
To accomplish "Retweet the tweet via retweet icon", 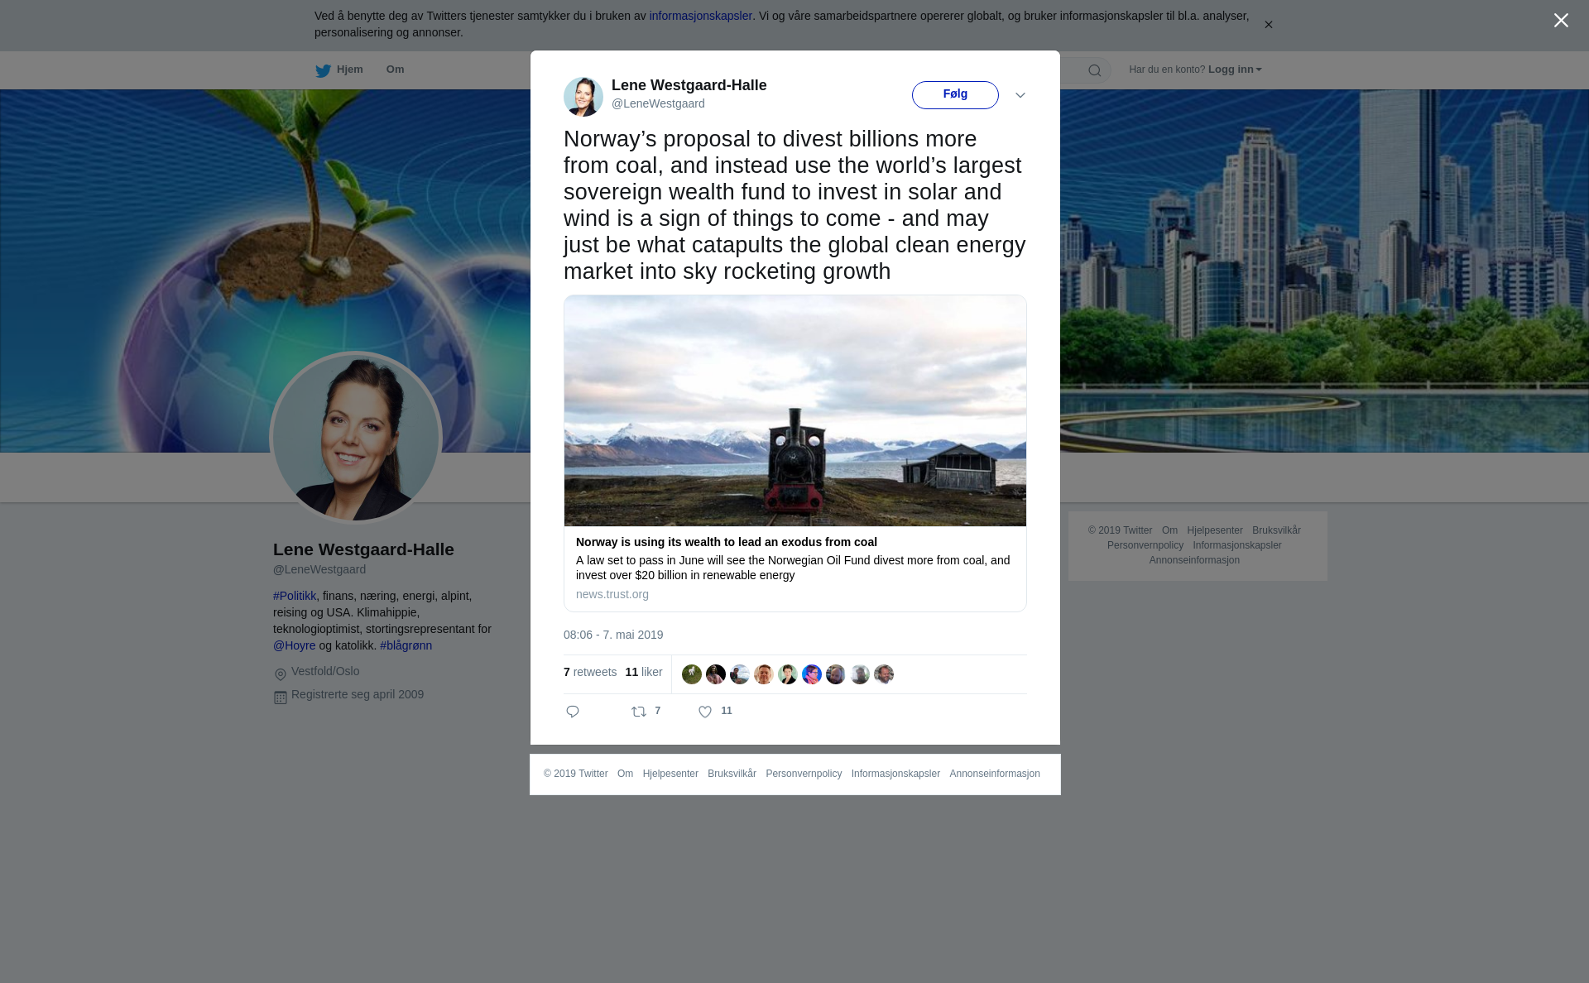I will point(639,712).
